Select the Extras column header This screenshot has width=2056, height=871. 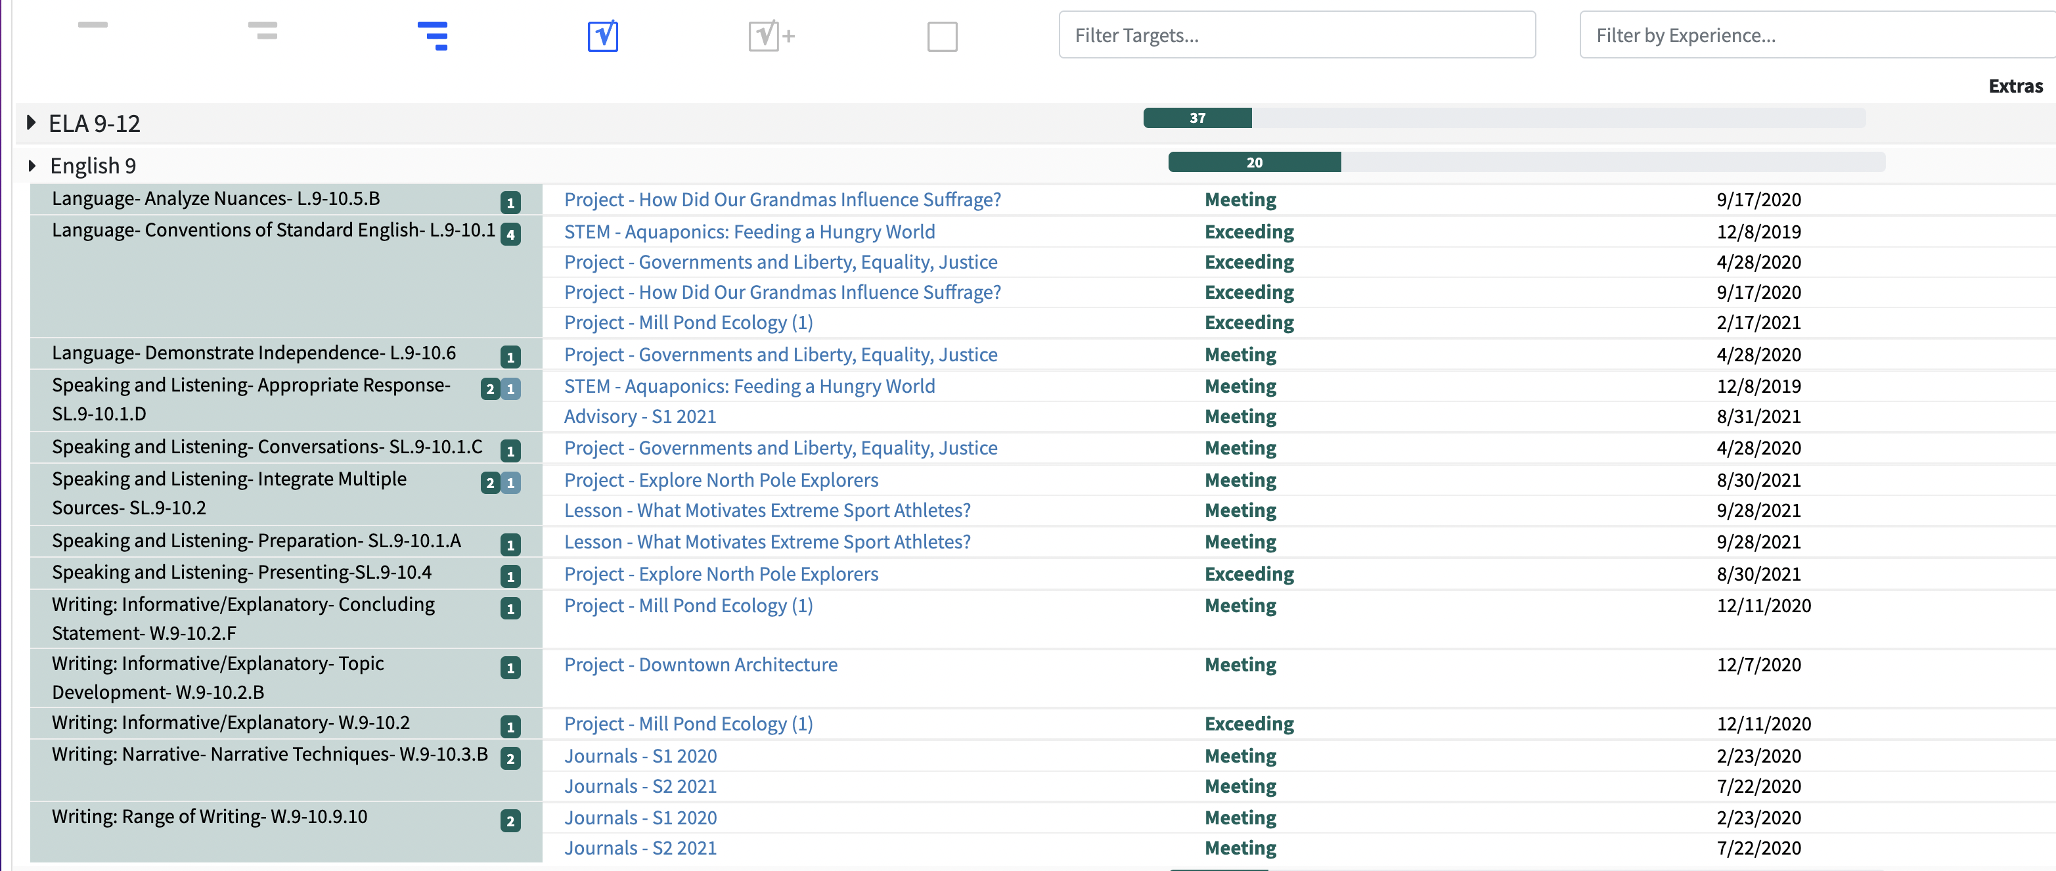coord(2015,86)
